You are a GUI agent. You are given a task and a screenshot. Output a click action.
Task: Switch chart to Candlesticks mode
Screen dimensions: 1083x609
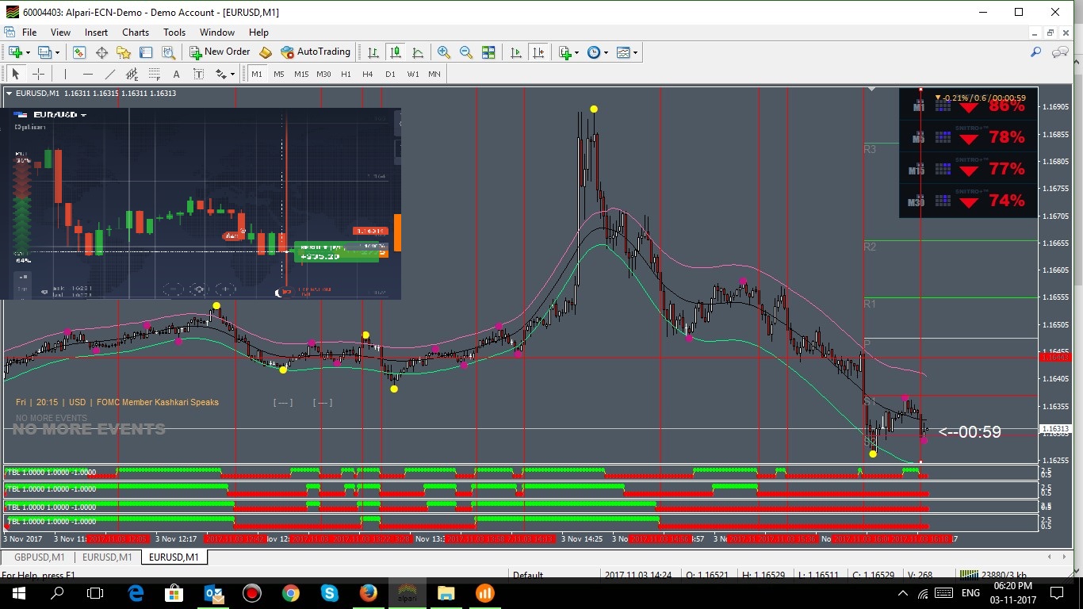pyautogui.click(x=396, y=52)
